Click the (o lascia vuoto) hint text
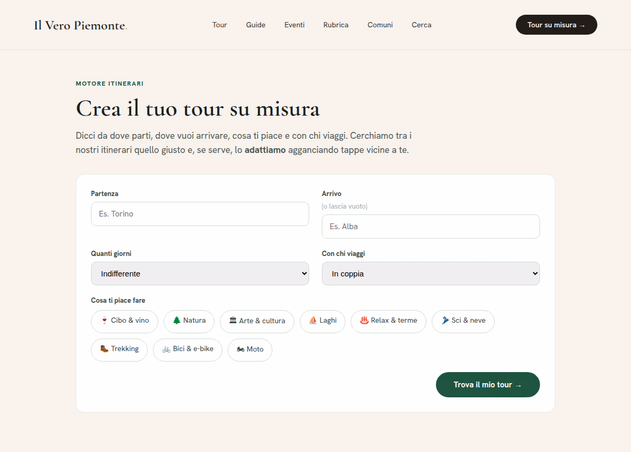 tap(344, 207)
